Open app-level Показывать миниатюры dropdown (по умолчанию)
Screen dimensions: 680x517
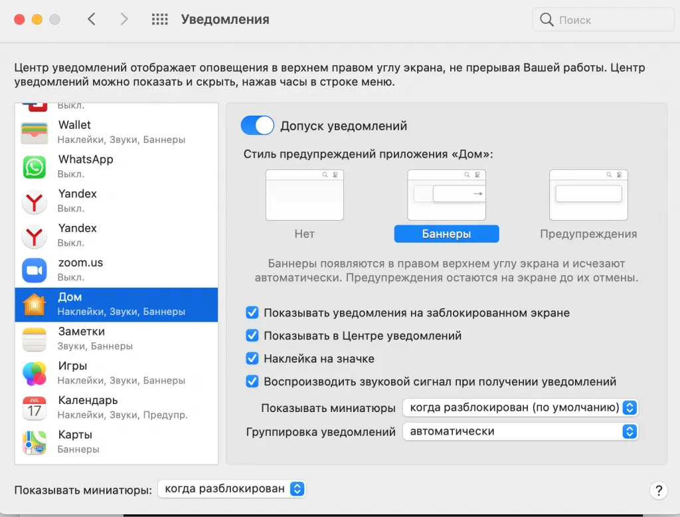(520, 407)
